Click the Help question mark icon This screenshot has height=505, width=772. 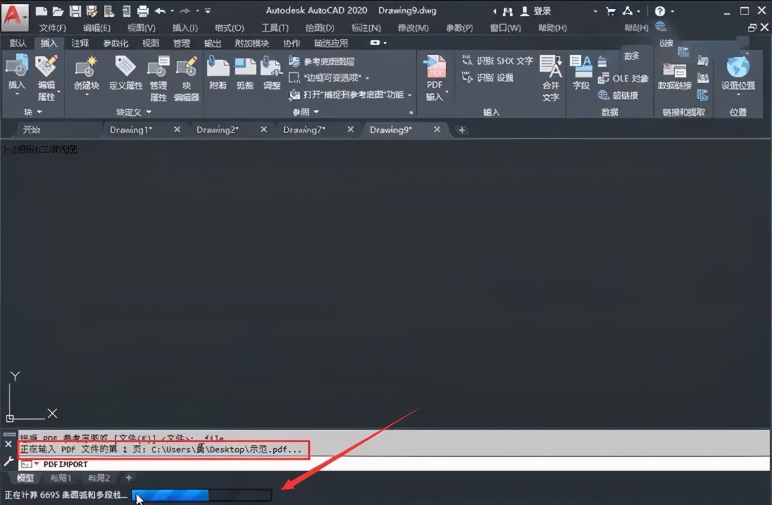[660, 11]
